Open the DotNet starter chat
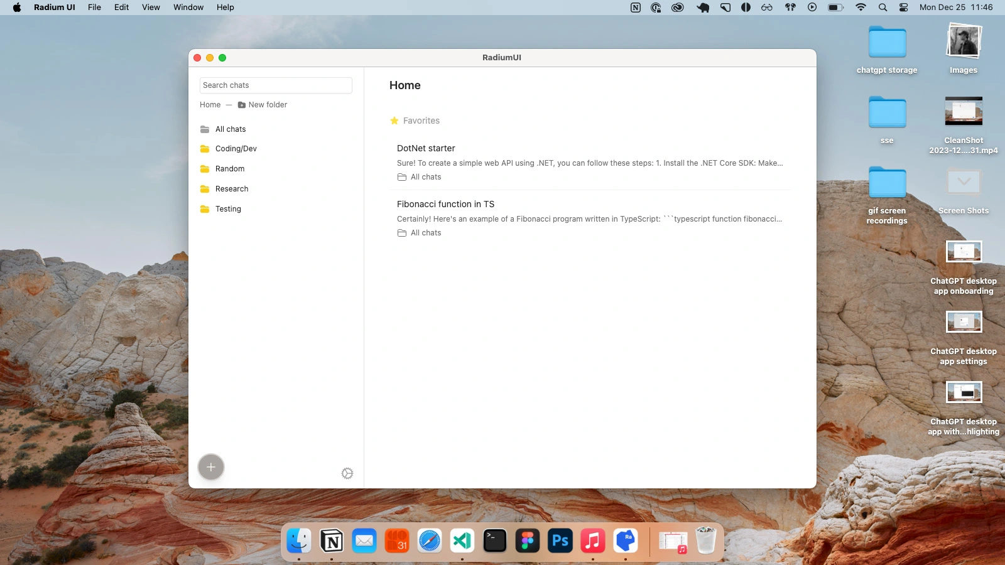 [x=590, y=162]
